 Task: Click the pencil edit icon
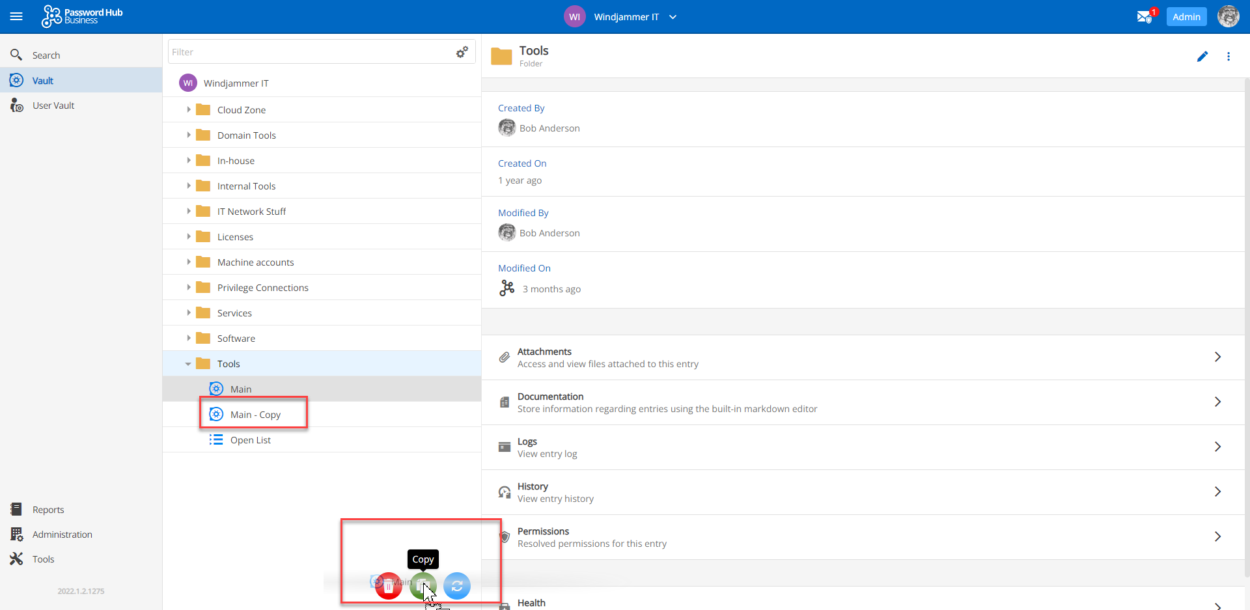1202,57
